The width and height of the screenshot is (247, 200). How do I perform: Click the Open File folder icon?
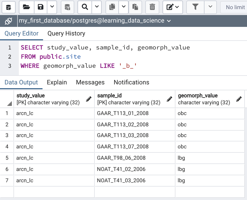tap(26, 7)
